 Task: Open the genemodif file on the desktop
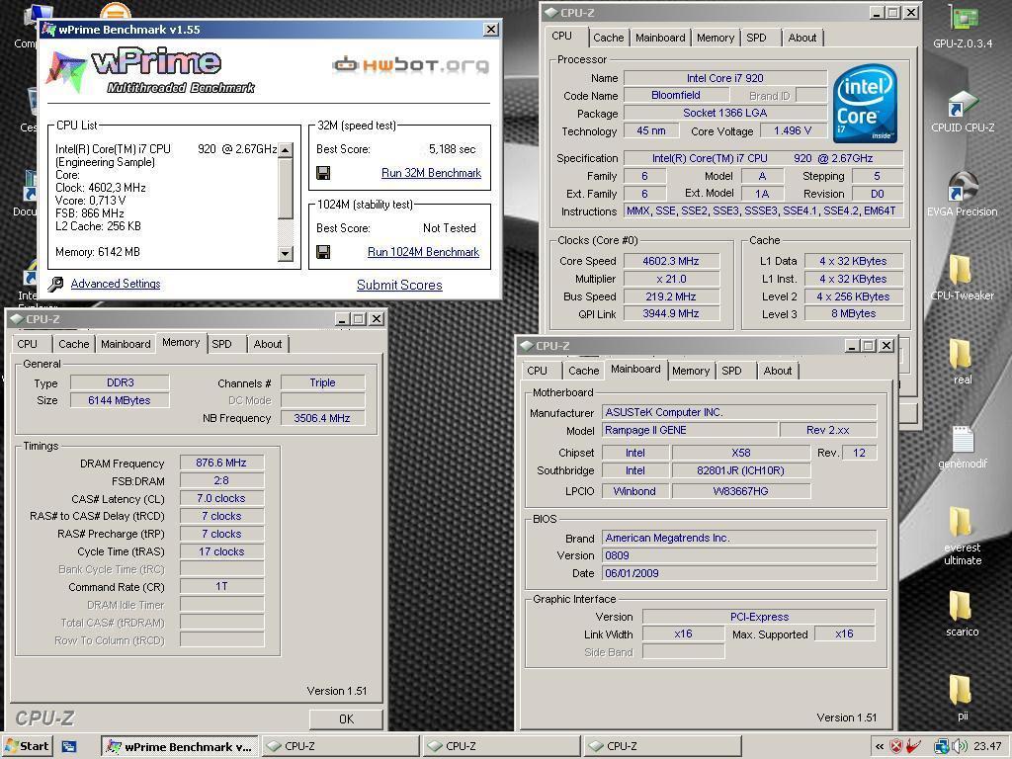pos(963,446)
